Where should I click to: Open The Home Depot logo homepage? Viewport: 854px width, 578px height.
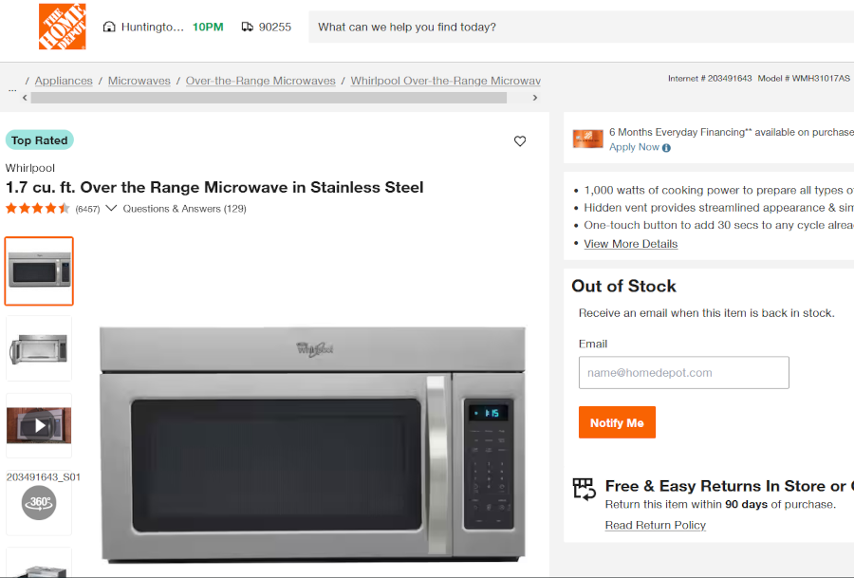pyautogui.click(x=62, y=27)
